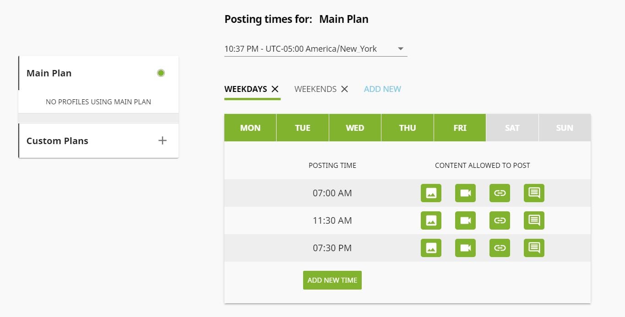Toggle text post content for 07:00 AM slot
This screenshot has width=625, height=317.
(534, 193)
